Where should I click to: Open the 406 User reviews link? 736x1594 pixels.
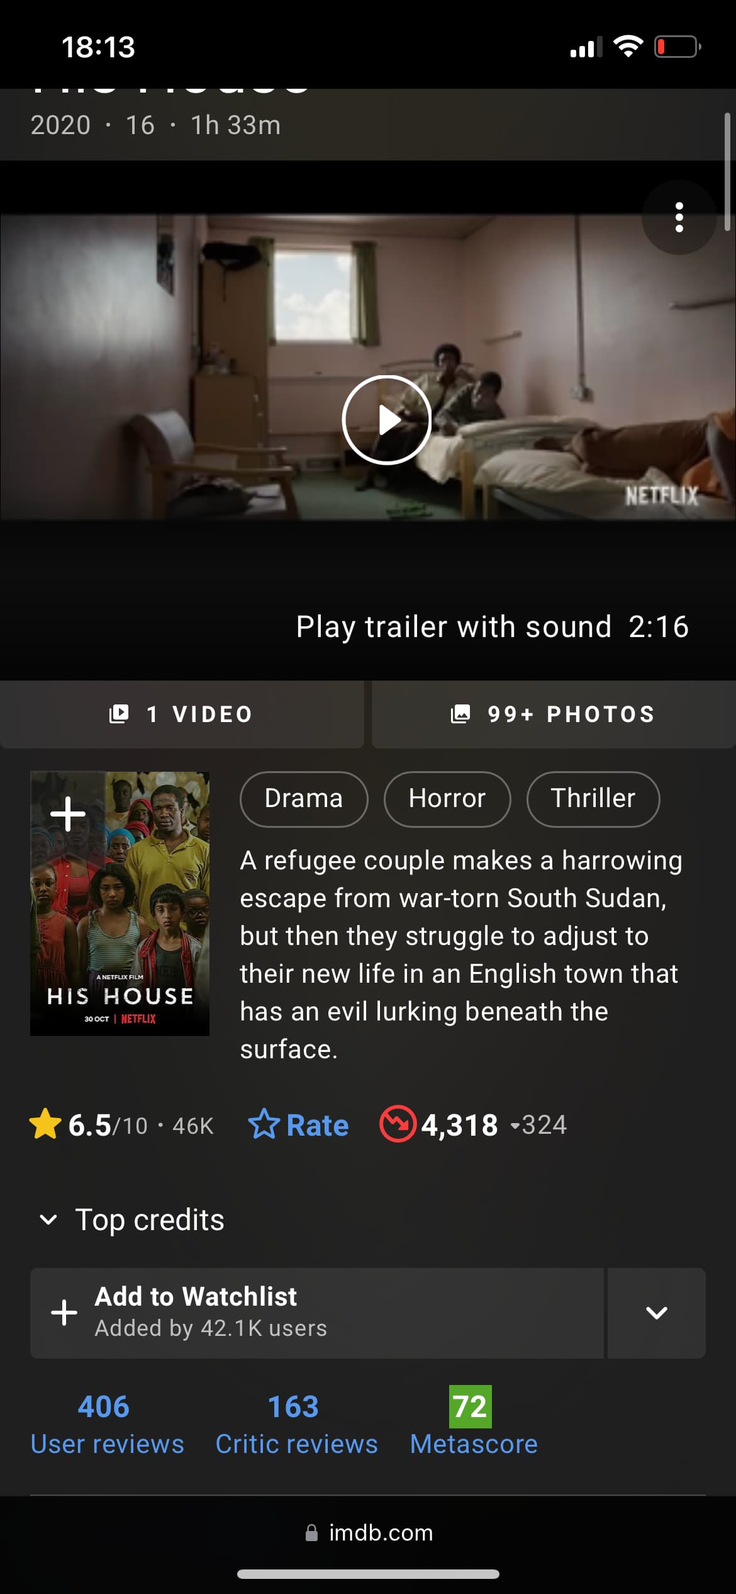tap(107, 1425)
